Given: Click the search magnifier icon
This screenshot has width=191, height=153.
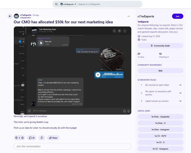Looking at the screenshot, I should (56, 4).
